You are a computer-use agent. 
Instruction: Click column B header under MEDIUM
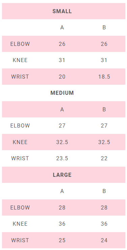coord(104,109)
